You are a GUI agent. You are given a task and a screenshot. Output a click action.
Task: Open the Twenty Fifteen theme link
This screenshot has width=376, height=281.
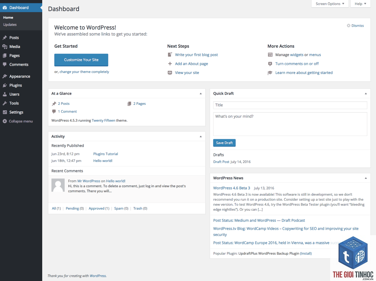[103, 121]
